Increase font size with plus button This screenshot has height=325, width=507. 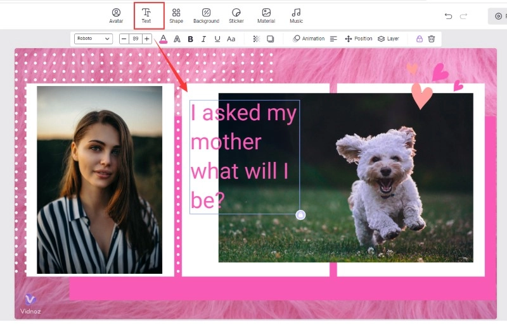tap(147, 39)
